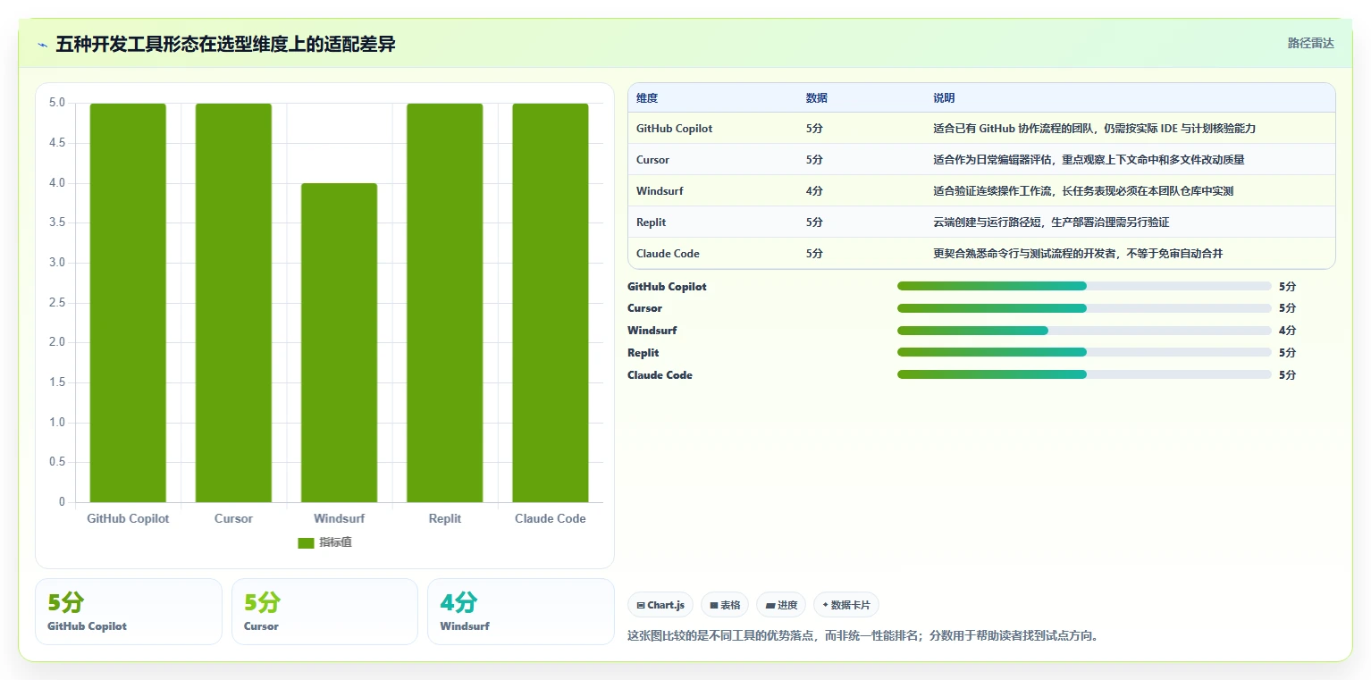Click the Cursor progress bar
This screenshot has width=1371, height=680.
coord(1084,308)
